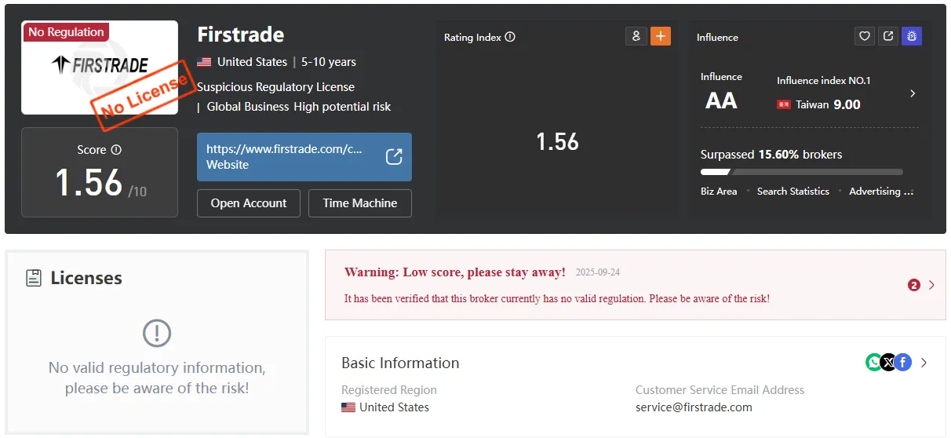Visit the firstrade.com website link

coord(304,156)
